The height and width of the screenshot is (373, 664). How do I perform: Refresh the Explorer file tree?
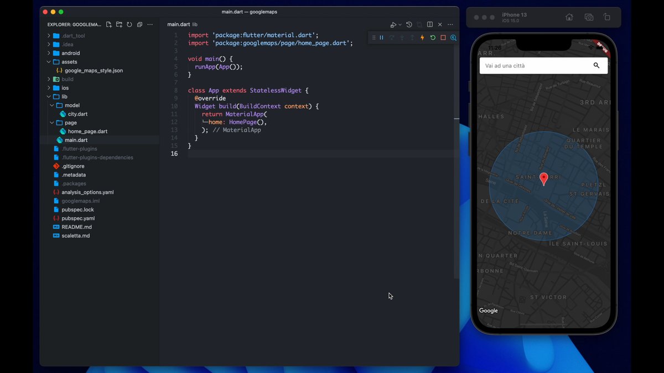click(x=129, y=25)
